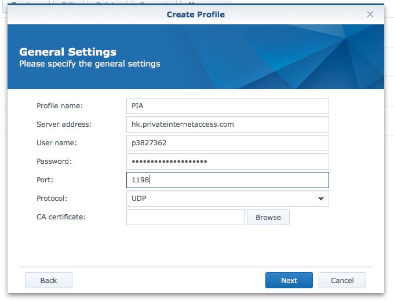Click the 'CA certificate:' label

pyautogui.click(x=61, y=217)
